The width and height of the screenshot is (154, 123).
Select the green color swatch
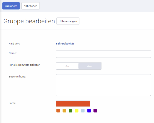click(71, 111)
